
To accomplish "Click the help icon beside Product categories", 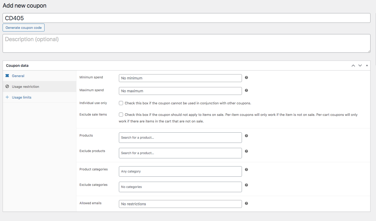I will click(246, 170).
